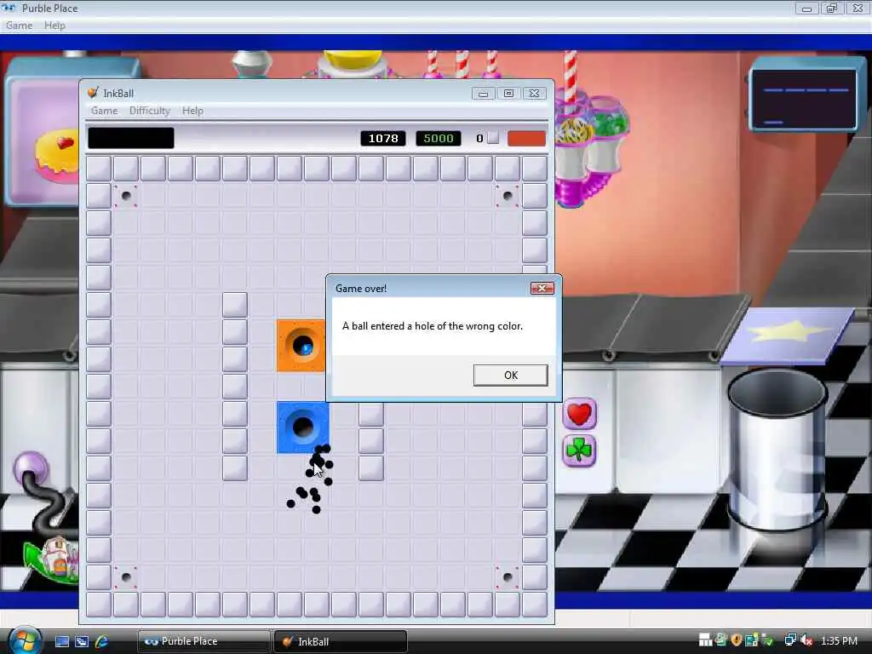Click the bottom-left ball spawn point
Viewport: 872px width, 654px height.
(126, 577)
